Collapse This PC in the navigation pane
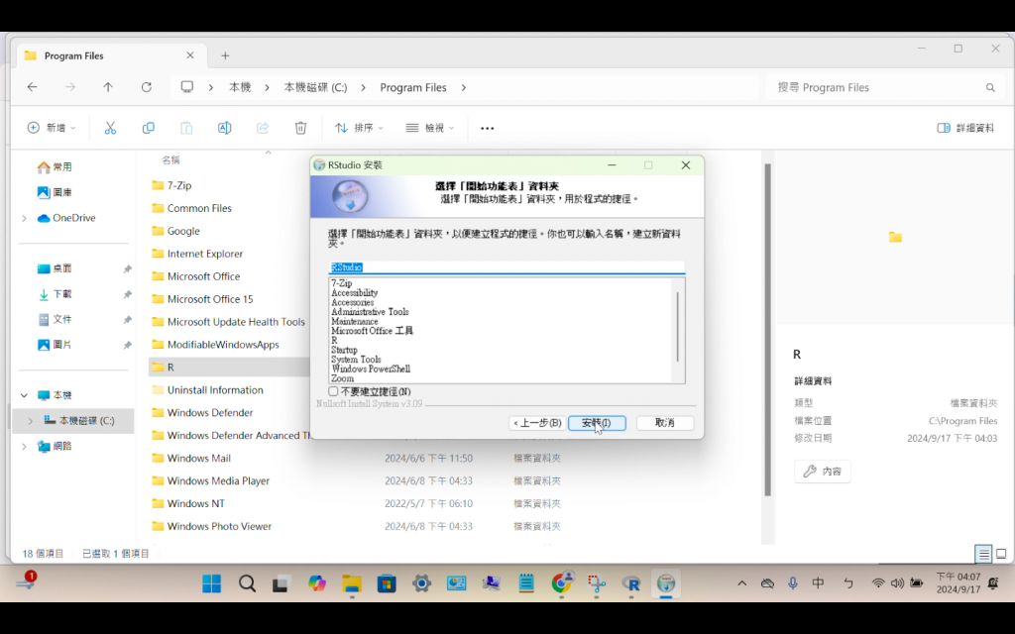The width and height of the screenshot is (1015, 634). 25,395
